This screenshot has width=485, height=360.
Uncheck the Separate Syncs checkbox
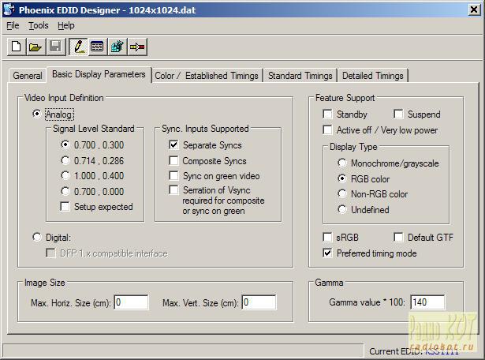pos(173,144)
